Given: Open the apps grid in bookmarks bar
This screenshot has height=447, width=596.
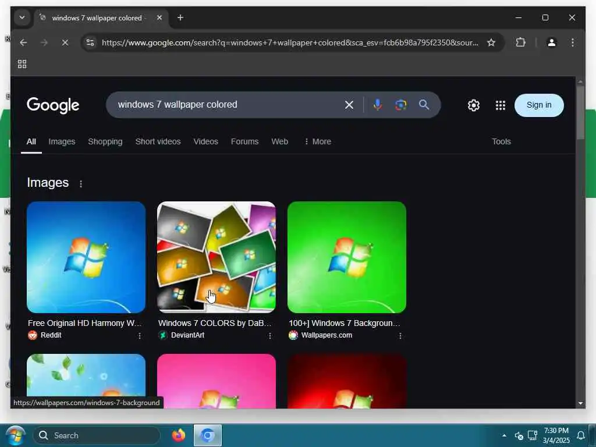Looking at the screenshot, I should point(22,64).
